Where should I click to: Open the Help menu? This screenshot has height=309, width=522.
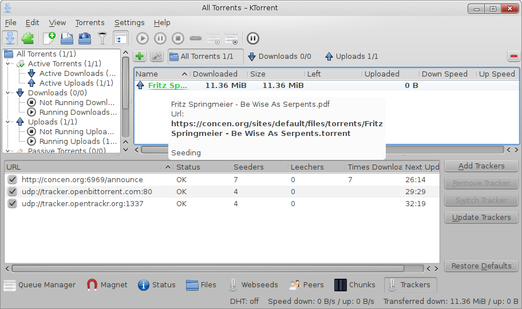click(162, 23)
